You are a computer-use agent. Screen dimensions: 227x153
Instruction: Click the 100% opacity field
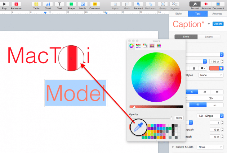[179, 118]
